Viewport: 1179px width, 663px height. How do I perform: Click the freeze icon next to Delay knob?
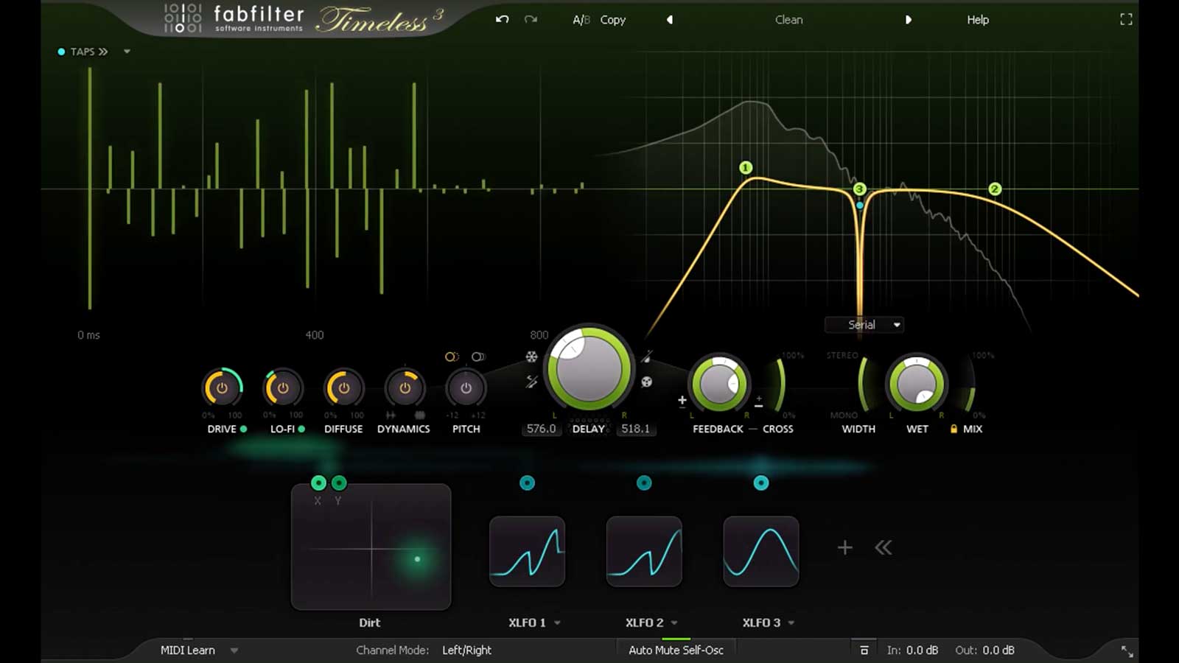click(x=531, y=356)
